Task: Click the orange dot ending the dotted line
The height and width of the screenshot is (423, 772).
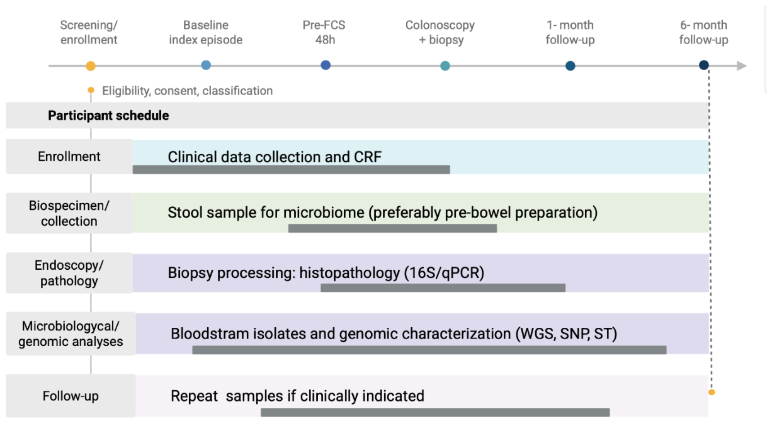Action: click(712, 392)
